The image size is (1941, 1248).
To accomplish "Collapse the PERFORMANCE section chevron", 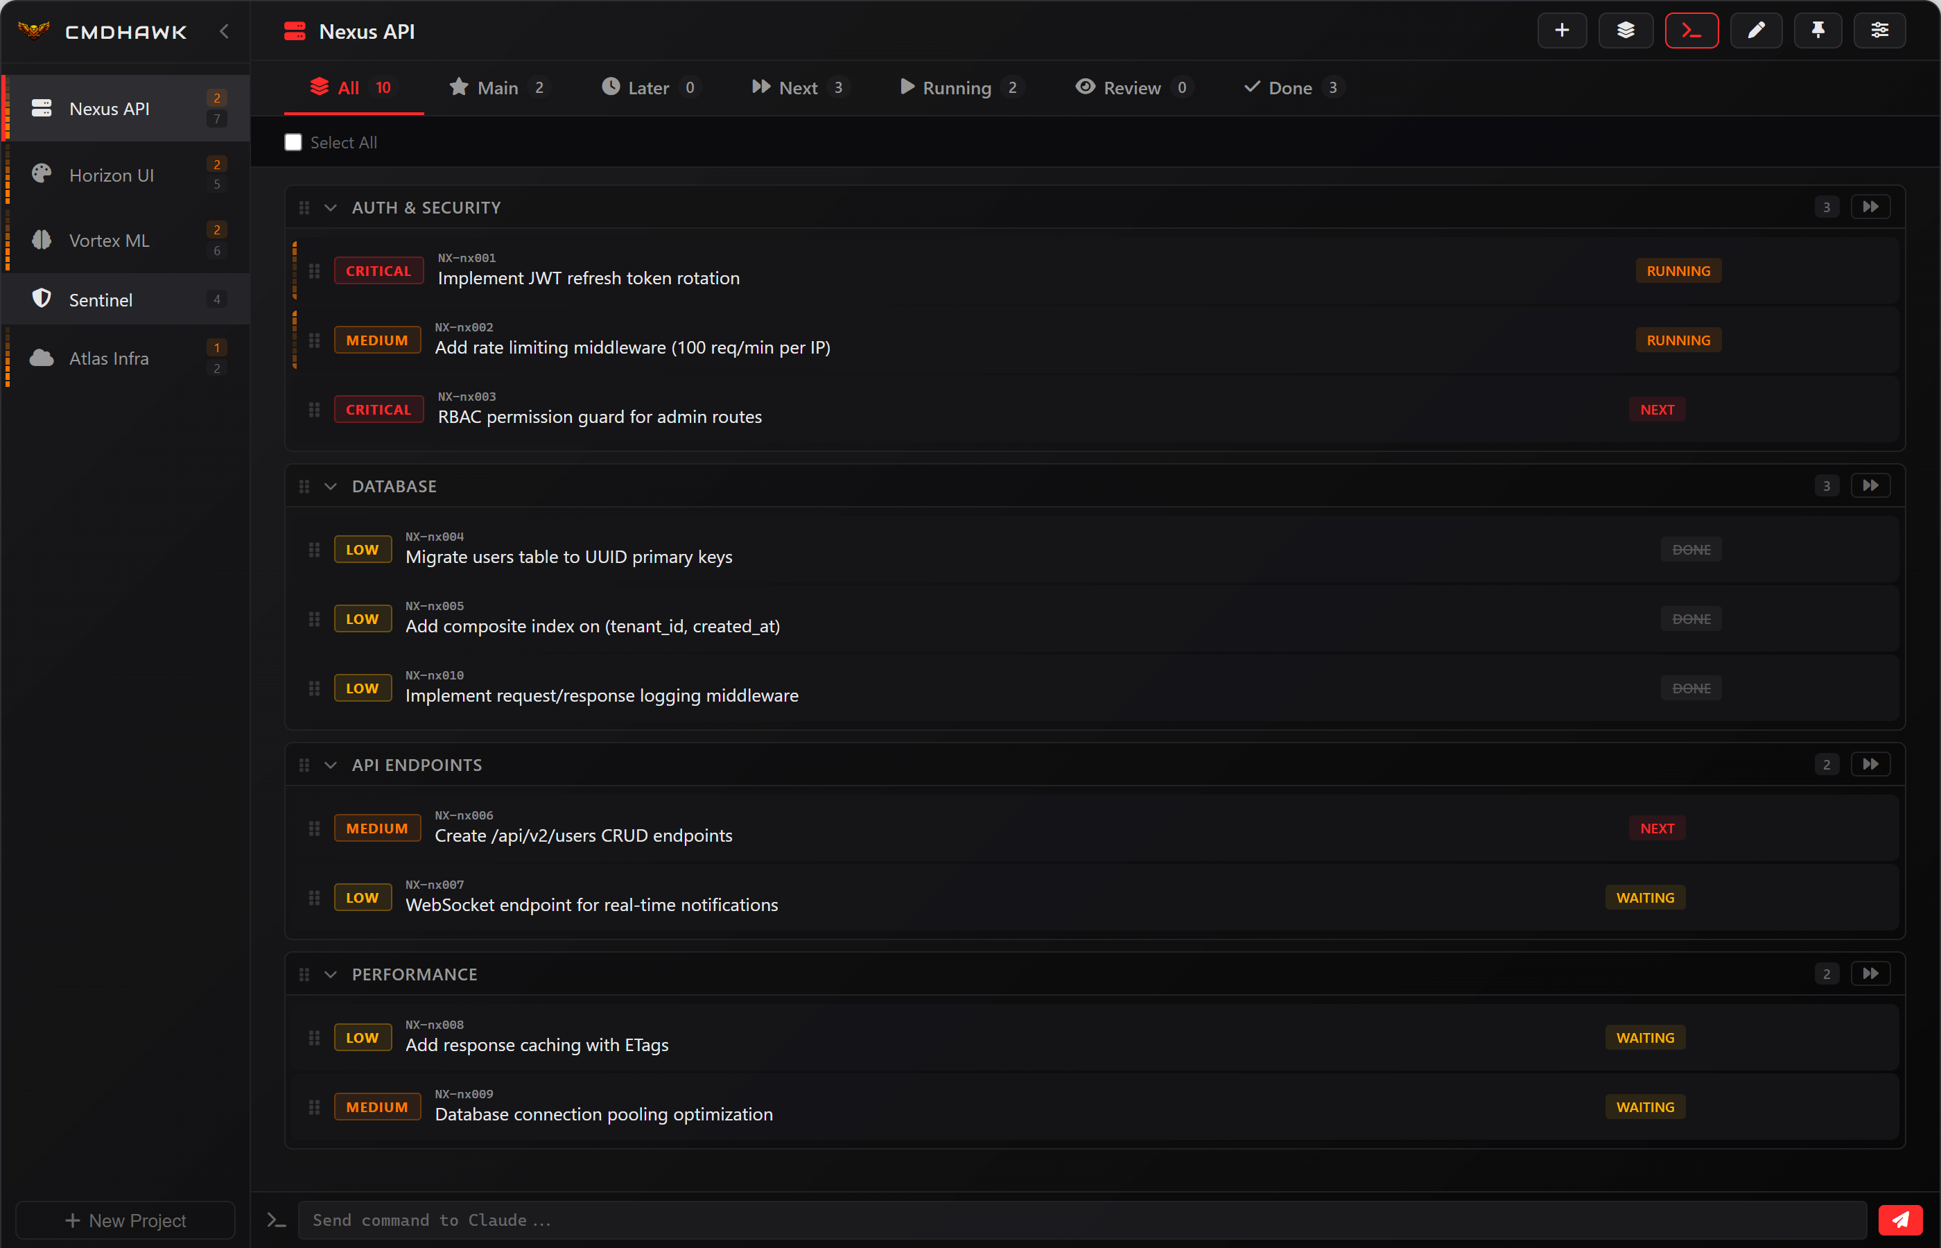I will click(331, 973).
